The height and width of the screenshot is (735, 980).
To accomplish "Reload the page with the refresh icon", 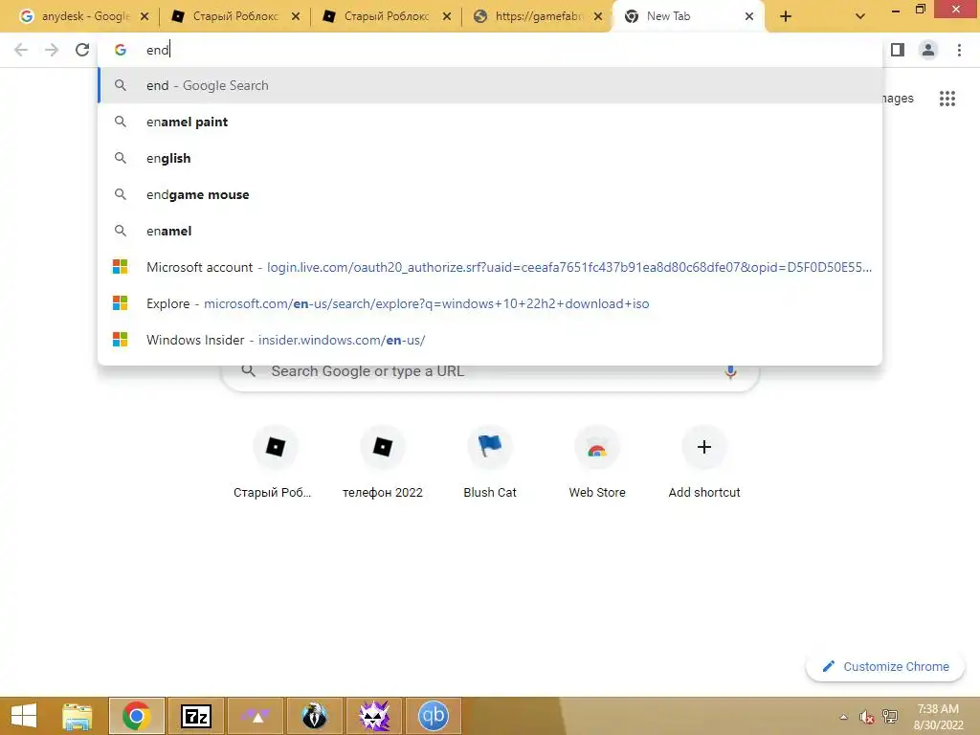I will pyautogui.click(x=82, y=50).
